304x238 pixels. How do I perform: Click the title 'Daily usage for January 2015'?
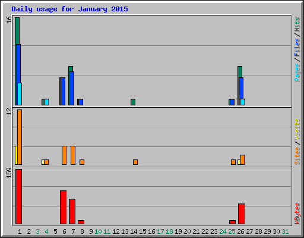[69, 9]
